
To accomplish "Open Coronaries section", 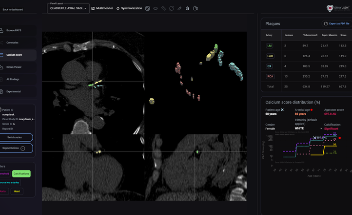I will (x=18, y=43).
